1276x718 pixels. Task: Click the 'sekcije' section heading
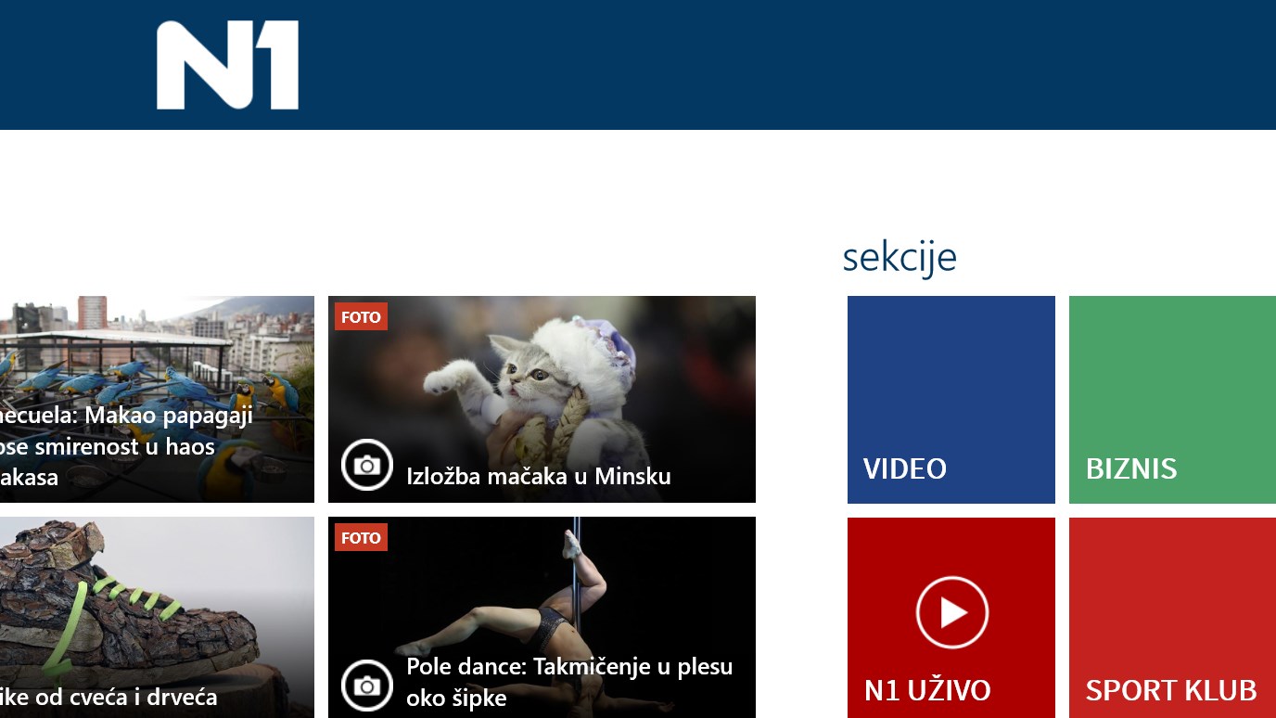pos(900,257)
